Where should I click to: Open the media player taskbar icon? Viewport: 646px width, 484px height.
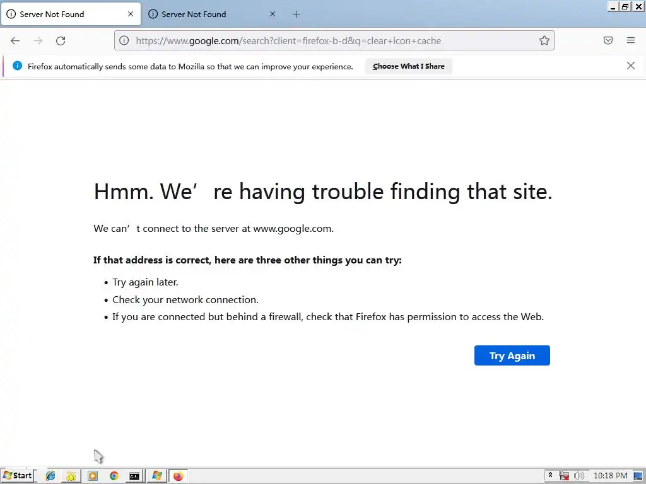coord(93,476)
